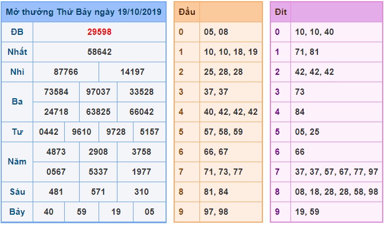This screenshot has height=225, width=385.
Task: Select the Năm prize number 3758
Action: [x=142, y=152]
